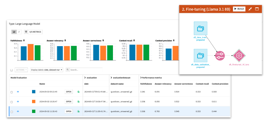Viewport: 268px width, 123px height.
Task: Click the 2. Fine-tuning (Llama 3.1 8B) title
Action: coord(206,9)
